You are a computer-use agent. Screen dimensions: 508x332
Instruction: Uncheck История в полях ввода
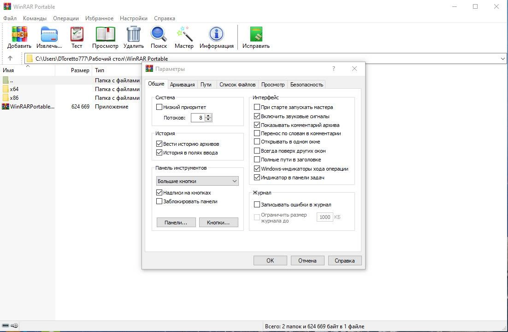[x=159, y=153]
